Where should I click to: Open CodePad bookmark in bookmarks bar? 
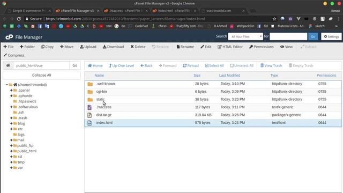[138, 26]
